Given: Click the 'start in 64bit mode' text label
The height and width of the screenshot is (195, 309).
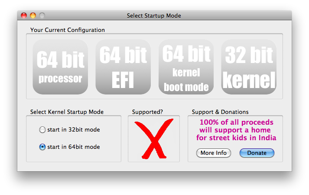Looking at the screenshot, I should pos(74,147).
